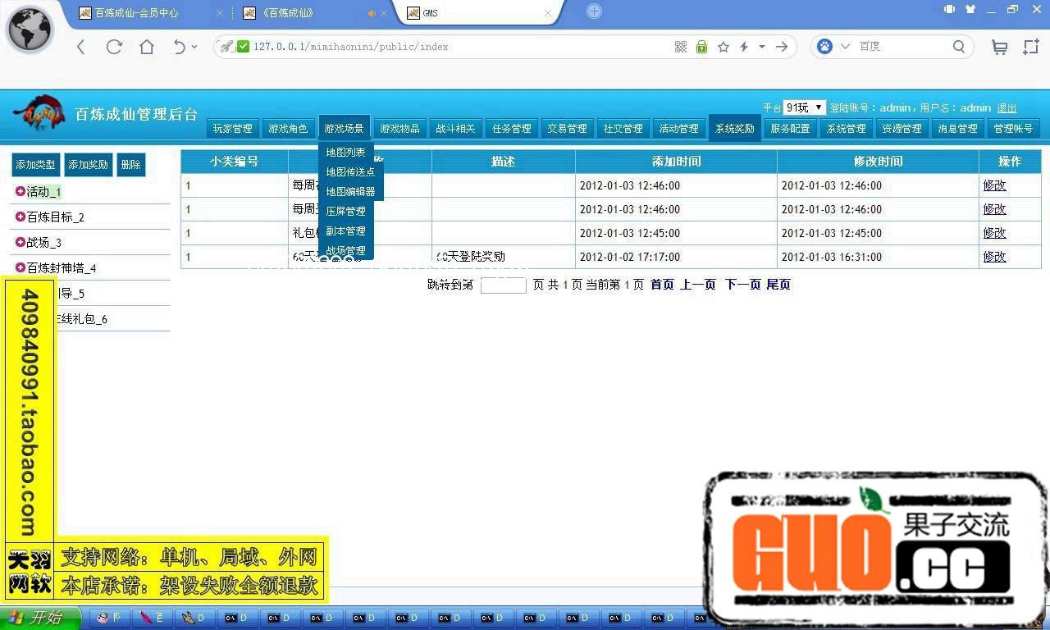
Task: Click the 百度 search input box
Action: point(902,47)
